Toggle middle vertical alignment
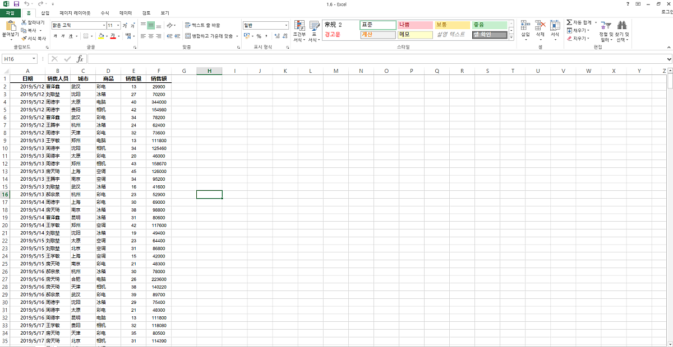This screenshot has height=347, width=673. (x=151, y=25)
